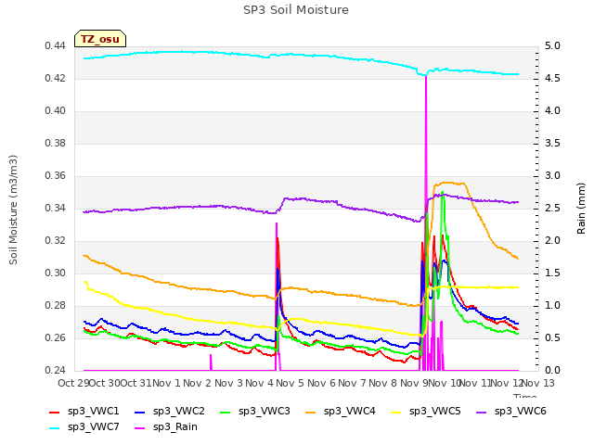
Task: Select the sp3_VWC1 legend entry
Action: [84, 412]
